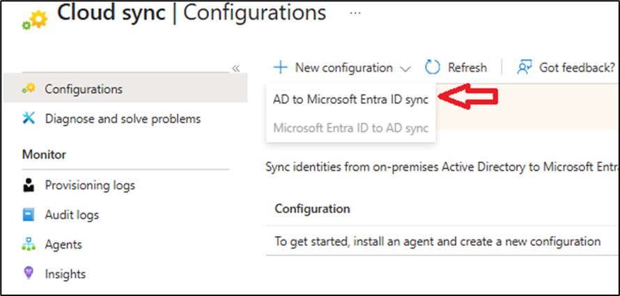Select Microsoft Entra ID to AD sync
620x296 pixels.
(x=350, y=128)
